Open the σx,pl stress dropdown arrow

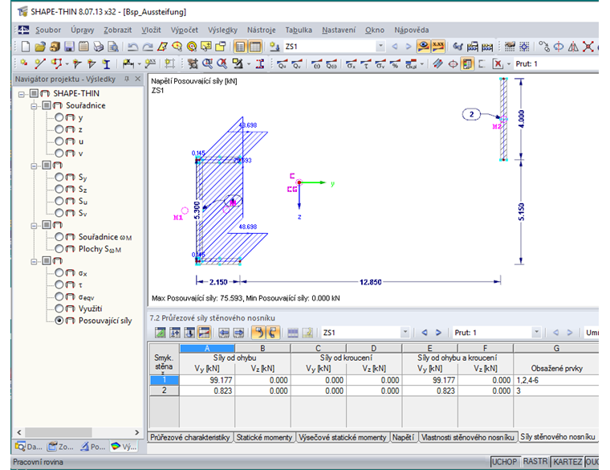tap(421, 63)
